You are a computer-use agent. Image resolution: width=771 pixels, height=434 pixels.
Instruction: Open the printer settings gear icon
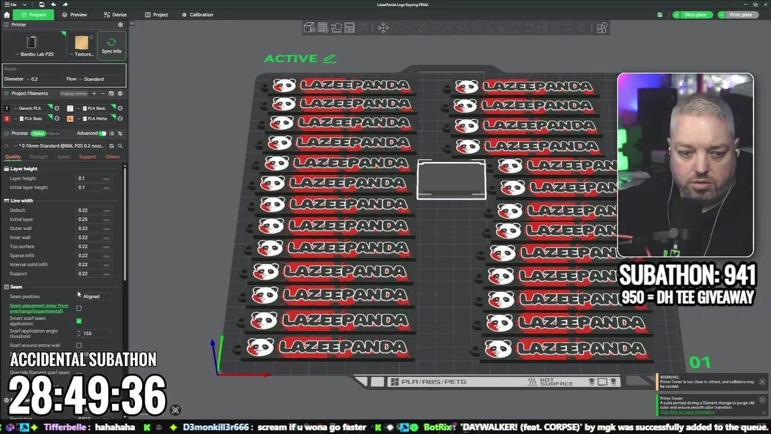coord(120,25)
